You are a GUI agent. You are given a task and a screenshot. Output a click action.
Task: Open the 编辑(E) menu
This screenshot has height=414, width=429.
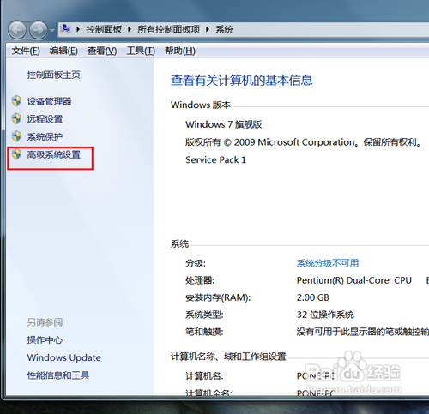[x=63, y=51]
